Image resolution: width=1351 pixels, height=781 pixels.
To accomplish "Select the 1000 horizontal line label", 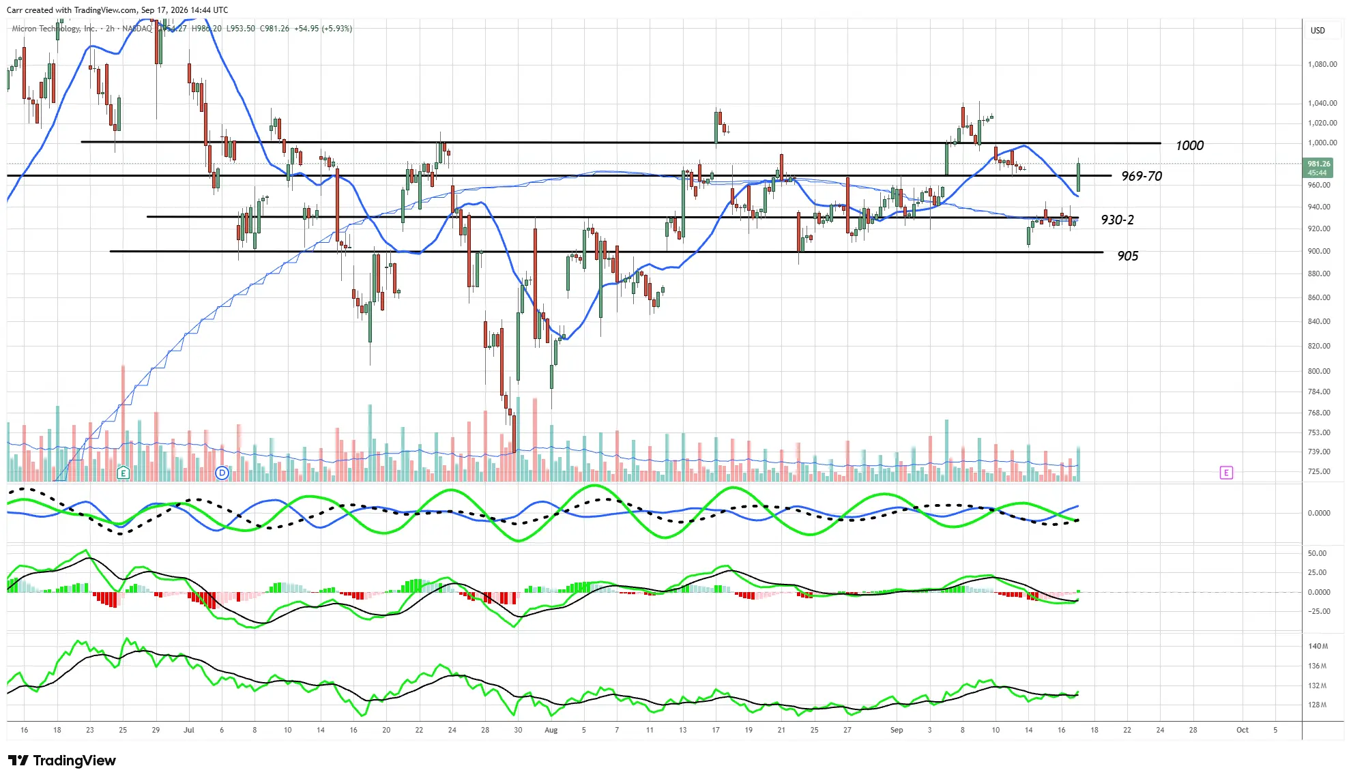I will (x=1189, y=145).
